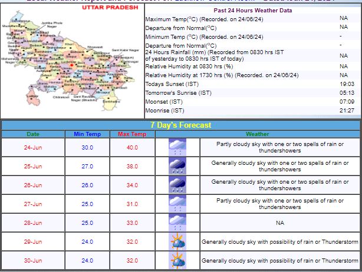Click the Weather column header
Image resolution: width=362 pixels, height=272 pixels.
[x=257, y=134]
